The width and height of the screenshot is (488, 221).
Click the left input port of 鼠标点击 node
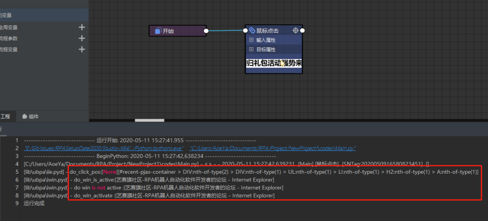click(x=245, y=31)
